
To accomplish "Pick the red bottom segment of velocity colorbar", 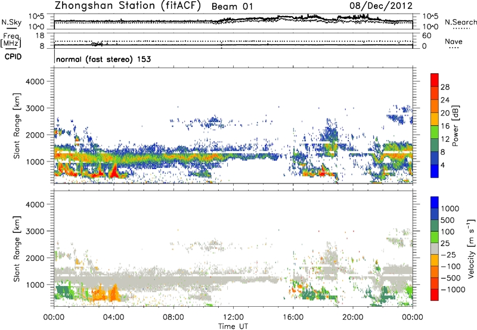I will [x=435, y=295].
